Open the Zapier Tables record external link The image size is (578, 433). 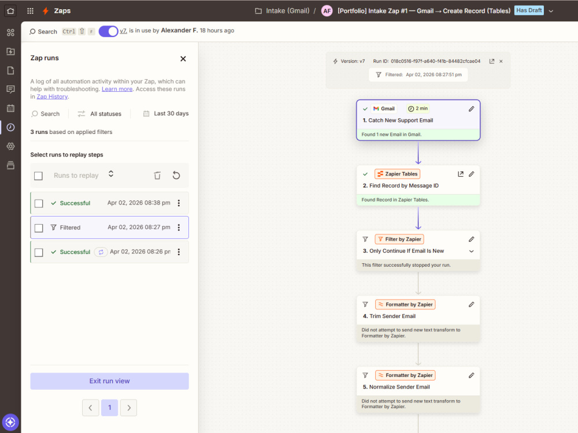(x=461, y=174)
